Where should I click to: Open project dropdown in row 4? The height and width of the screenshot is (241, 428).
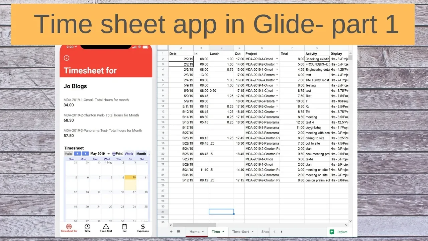pyautogui.click(x=277, y=70)
